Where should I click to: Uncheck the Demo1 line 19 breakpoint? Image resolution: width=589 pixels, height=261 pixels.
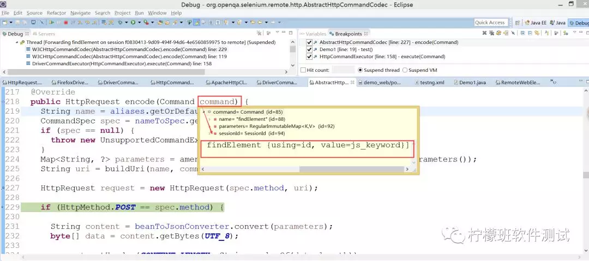pos(310,49)
